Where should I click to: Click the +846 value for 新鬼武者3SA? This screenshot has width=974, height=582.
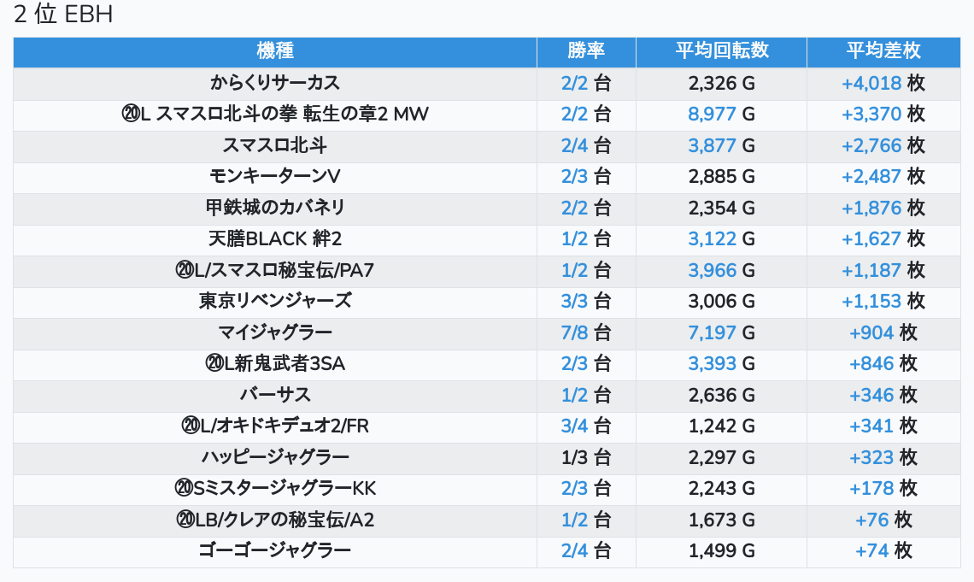[x=871, y=364]
